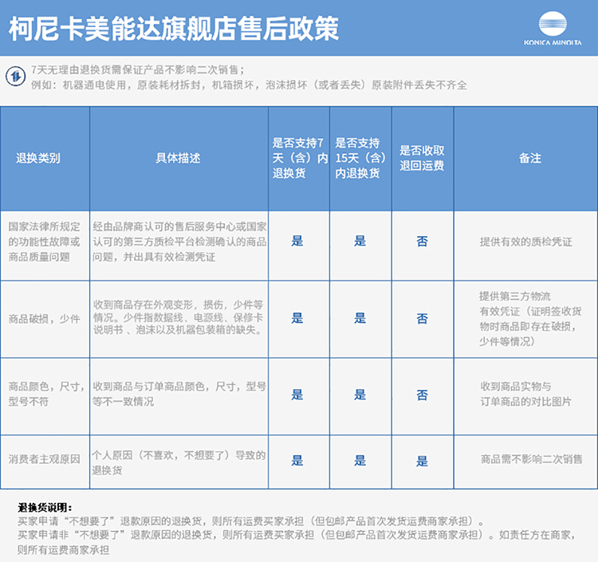Click the 是否支持7天(含)内退换货 header
This screenshot has width=598, height=562.
click(x=298, y=158)
